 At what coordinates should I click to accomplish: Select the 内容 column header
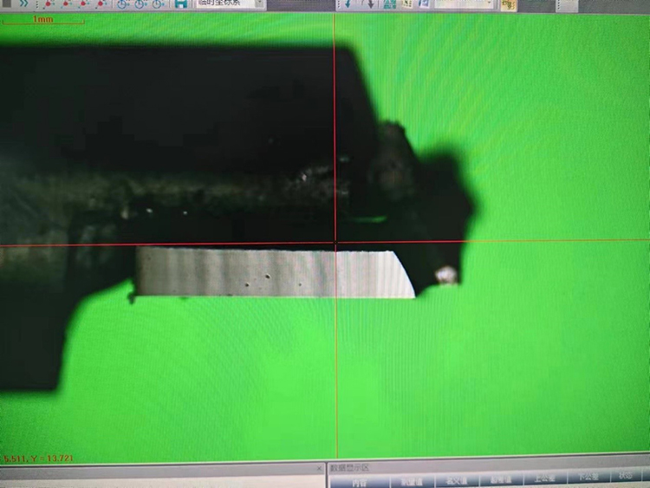point(359,480)
